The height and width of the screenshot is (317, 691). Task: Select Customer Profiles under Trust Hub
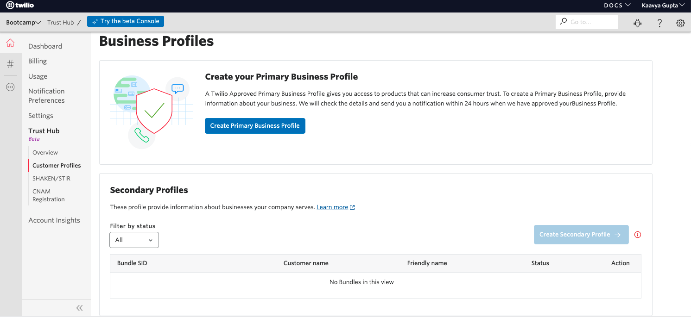[57, 166]
